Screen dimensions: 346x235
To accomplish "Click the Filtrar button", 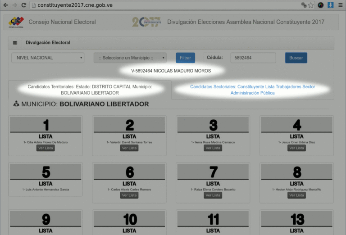I will click(185, 58).
